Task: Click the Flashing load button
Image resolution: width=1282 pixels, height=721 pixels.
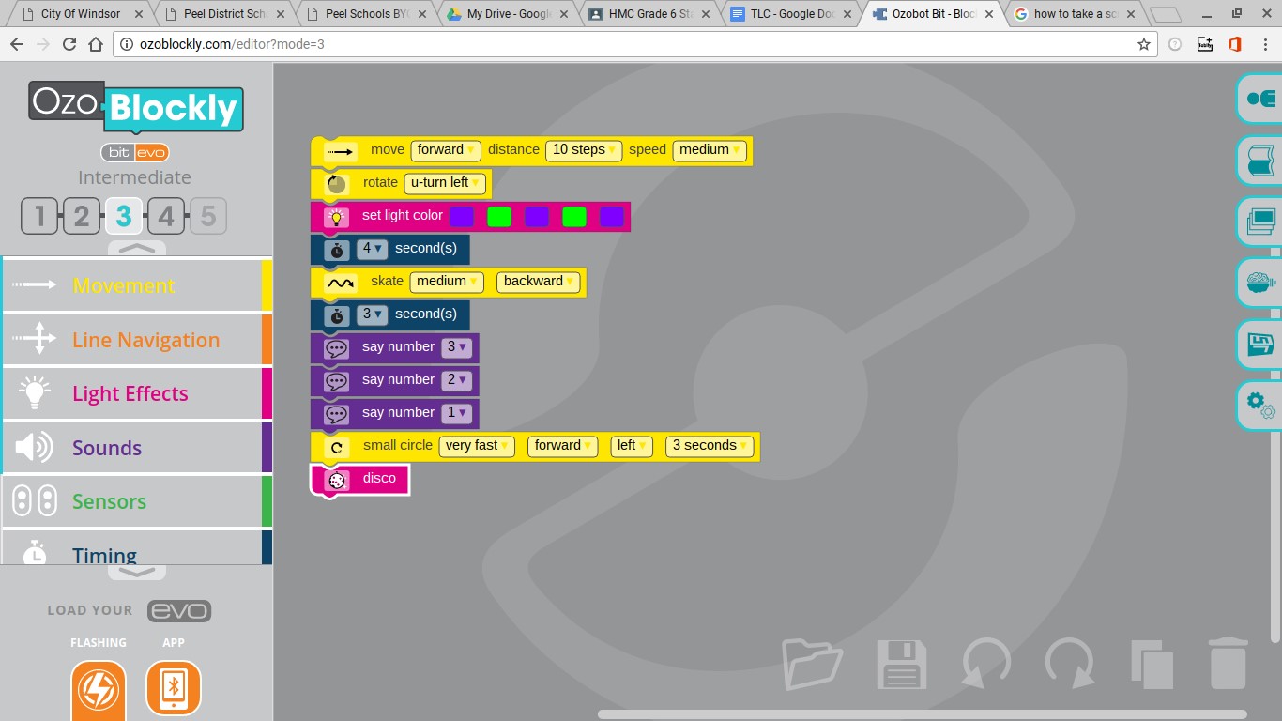Action: coord(98,689)
